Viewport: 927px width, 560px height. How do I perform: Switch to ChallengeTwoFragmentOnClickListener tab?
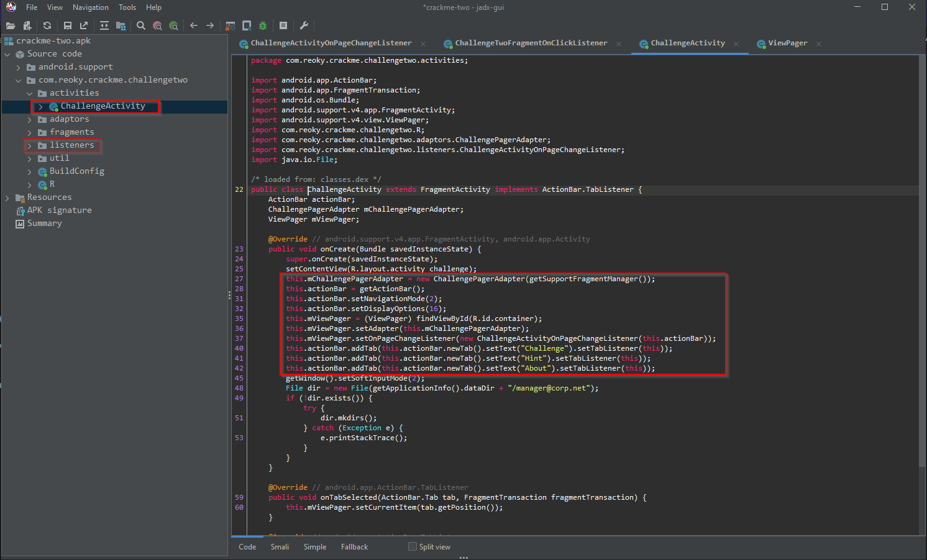click(x=531, y=43)
